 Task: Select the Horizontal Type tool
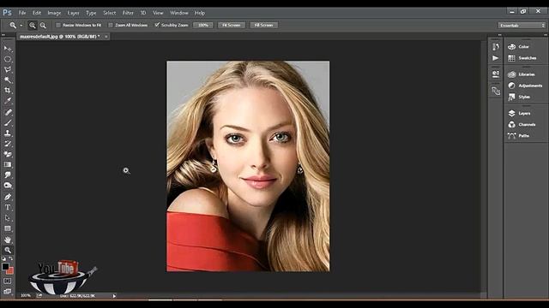coord(8,207)
